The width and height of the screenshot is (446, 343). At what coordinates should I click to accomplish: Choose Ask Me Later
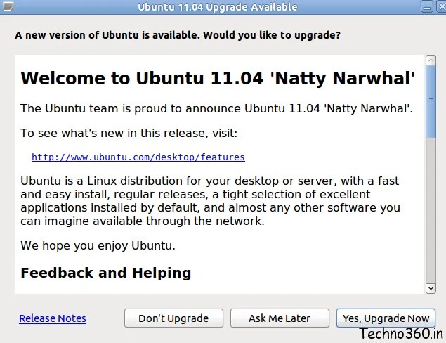click(x=280, y=318)
